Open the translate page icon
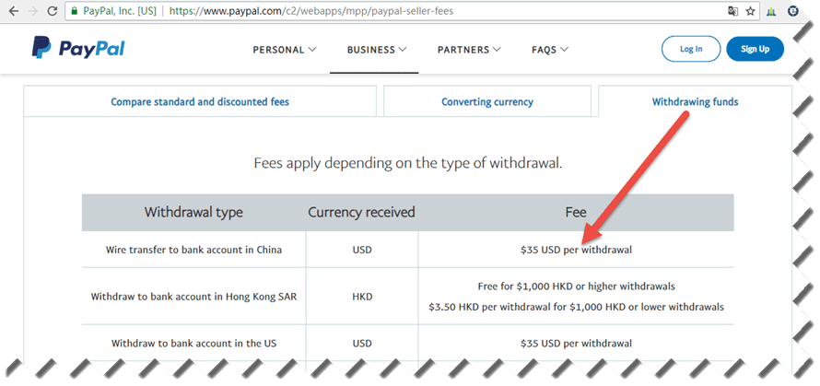 pos(733,11)
